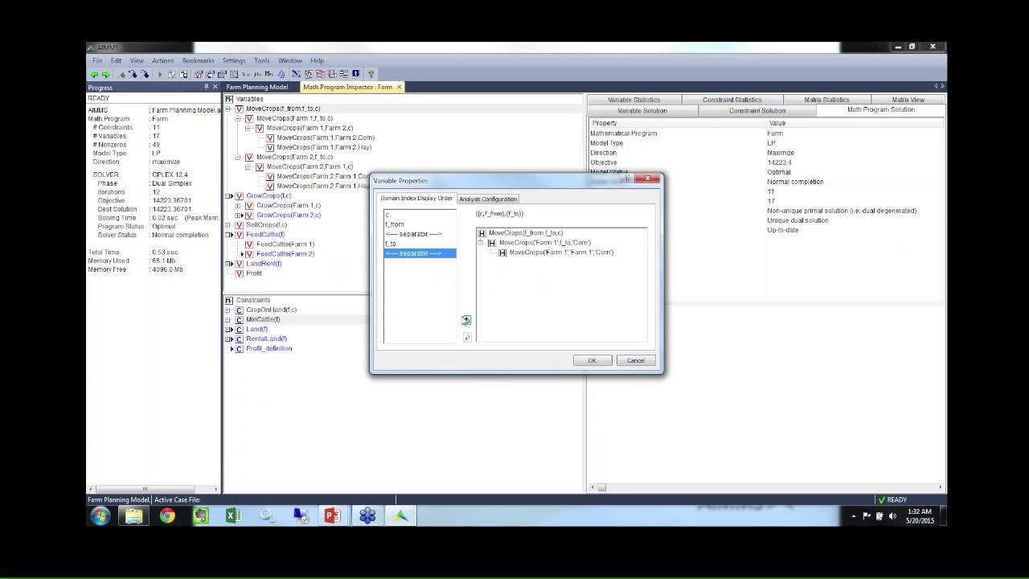This screenshot has width=1029, height=579.
Task: Expand MinCattle(f) constraint node
Action: 228,320
